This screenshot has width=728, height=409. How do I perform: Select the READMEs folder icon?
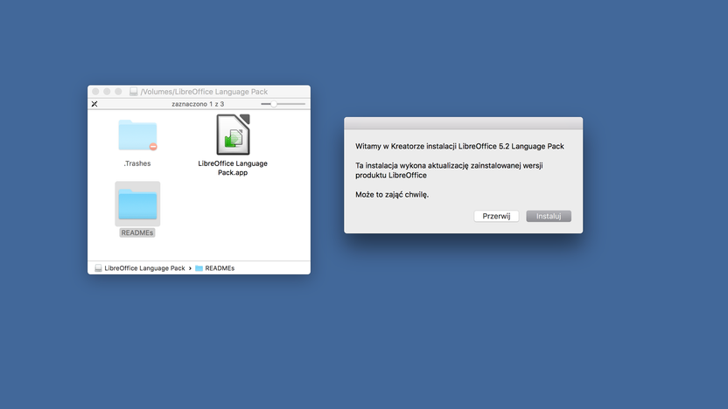(137, 204)
